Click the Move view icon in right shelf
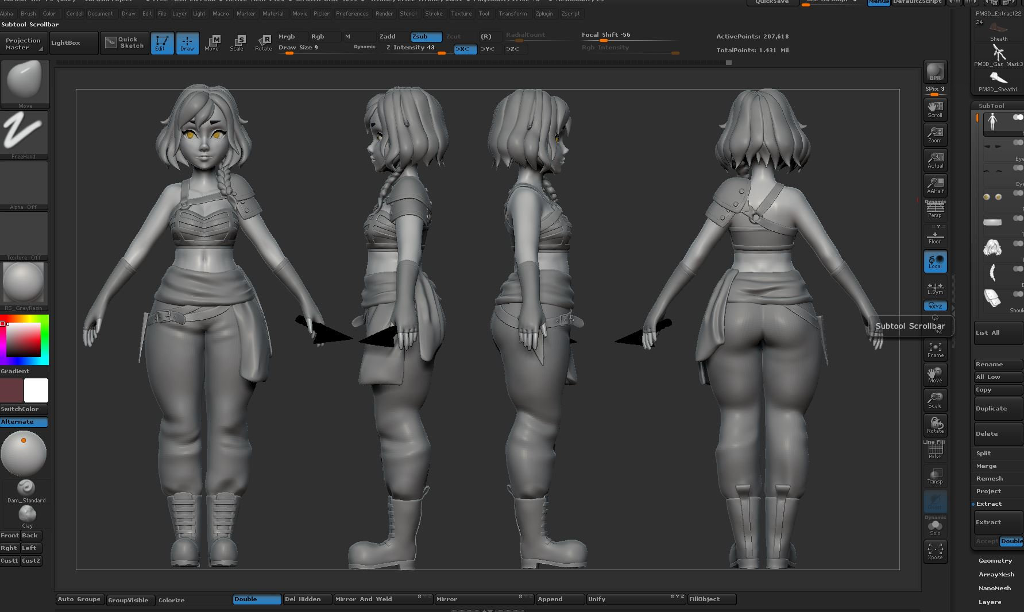Screen dimensions: 1024x612 [935, 375]
